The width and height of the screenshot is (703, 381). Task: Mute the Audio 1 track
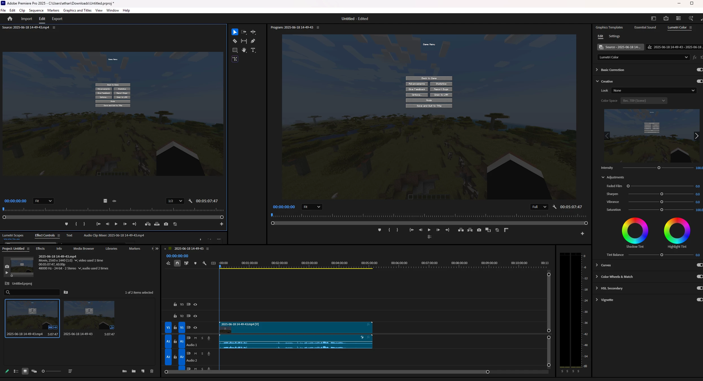point(195,338)
